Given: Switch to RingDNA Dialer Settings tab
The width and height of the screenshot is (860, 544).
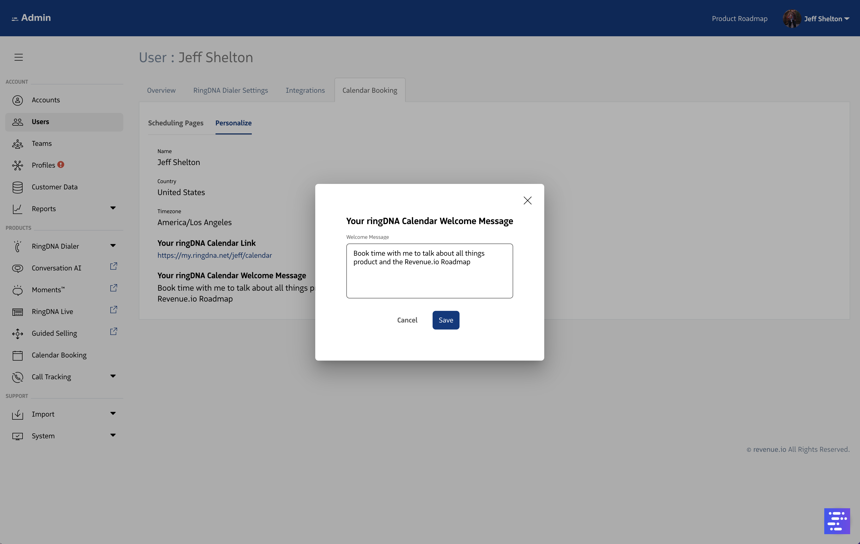Looking at the screenshot, I should pos(230,90).
